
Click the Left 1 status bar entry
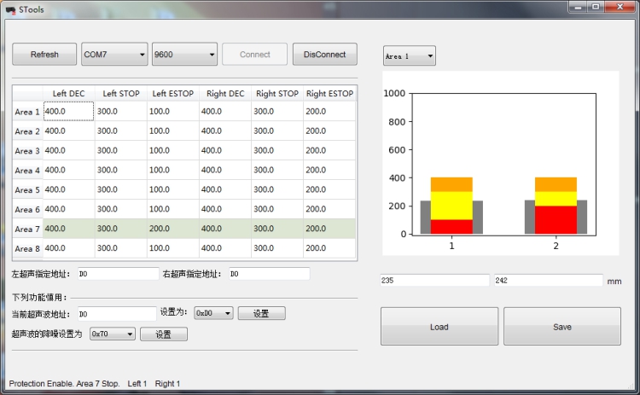[137, 384]
